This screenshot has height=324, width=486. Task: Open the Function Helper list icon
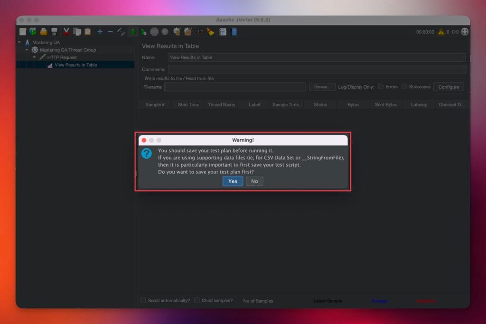(223, 32)
